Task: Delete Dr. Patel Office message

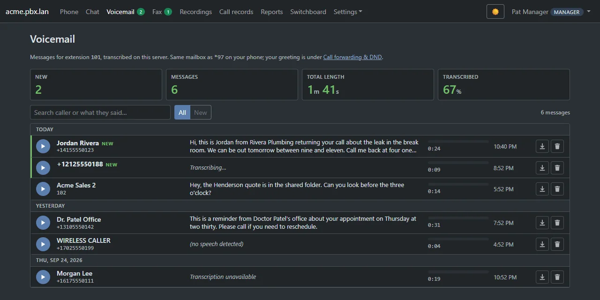Action: pyautogui.click(x=557, y=223)
